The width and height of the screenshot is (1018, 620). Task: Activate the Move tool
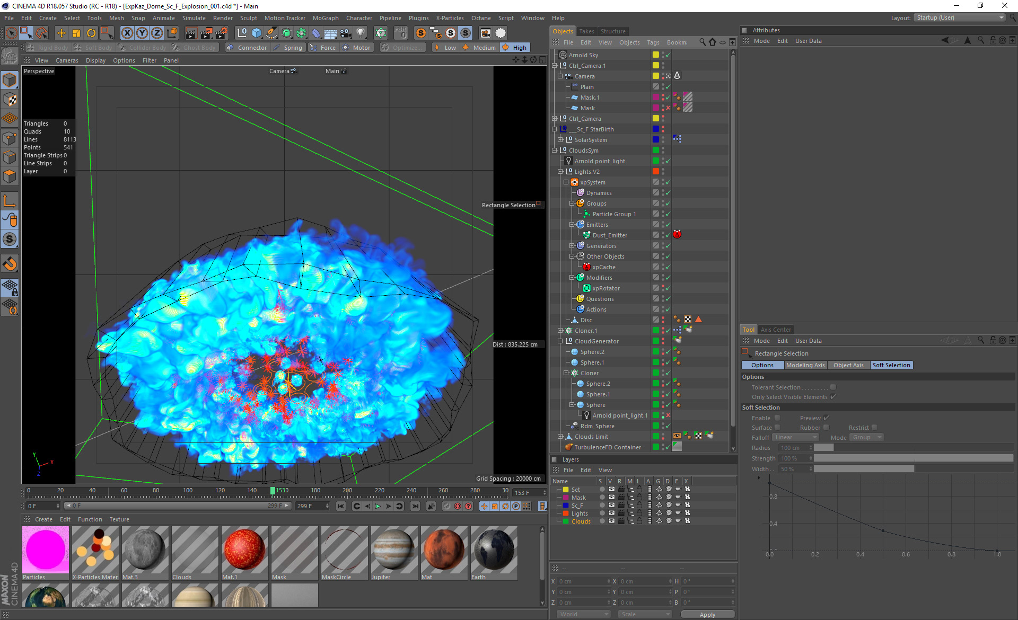coord(62,33)
